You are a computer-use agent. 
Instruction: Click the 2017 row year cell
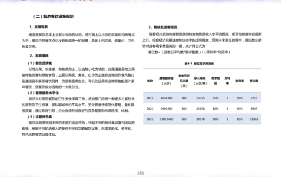[150, 98]
